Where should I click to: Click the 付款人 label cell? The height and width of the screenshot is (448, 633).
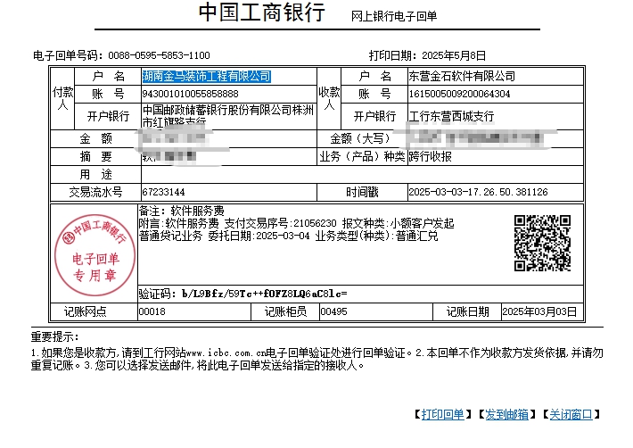point(62,98)
